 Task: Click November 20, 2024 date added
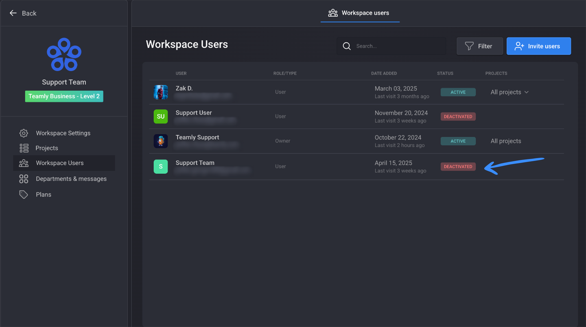pyautogui.click(x=401, y=113)
